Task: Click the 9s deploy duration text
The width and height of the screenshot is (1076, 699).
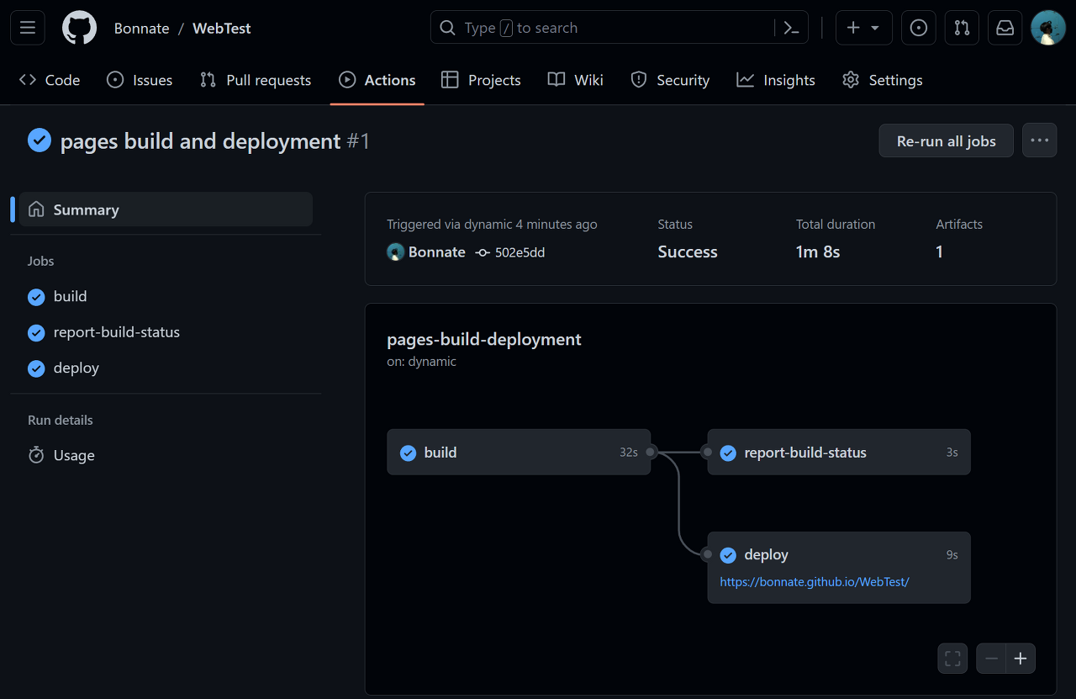Action: click(x=952, y=555)
